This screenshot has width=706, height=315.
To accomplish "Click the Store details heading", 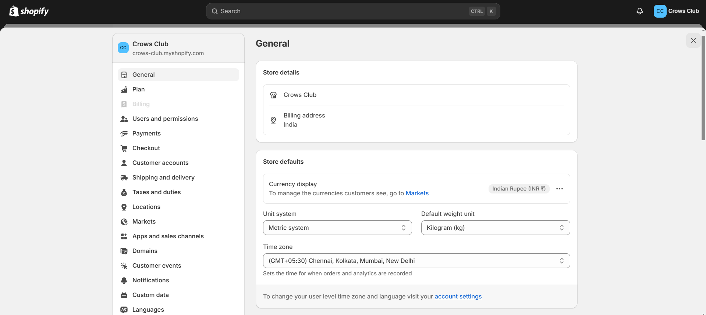I will (x=281, y=72).
